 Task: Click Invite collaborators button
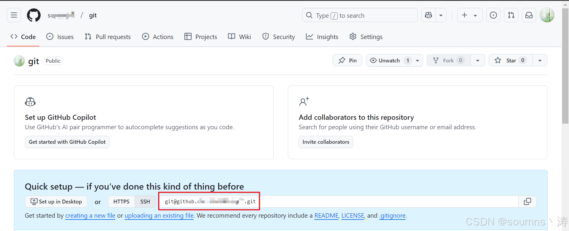tap(326, 142)
